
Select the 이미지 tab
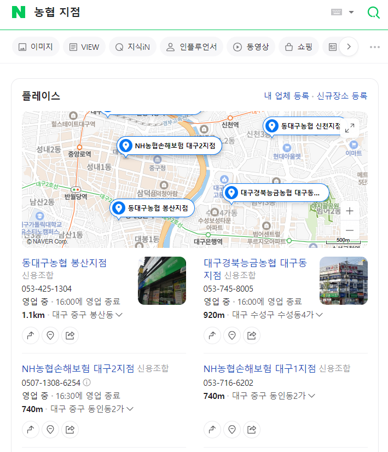pyautogui.click(x=36, y=47)
